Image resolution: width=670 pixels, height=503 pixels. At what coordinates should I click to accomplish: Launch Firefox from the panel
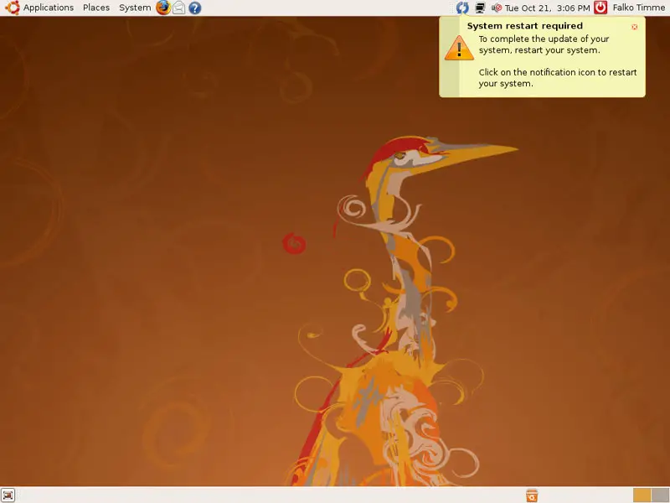163,8
